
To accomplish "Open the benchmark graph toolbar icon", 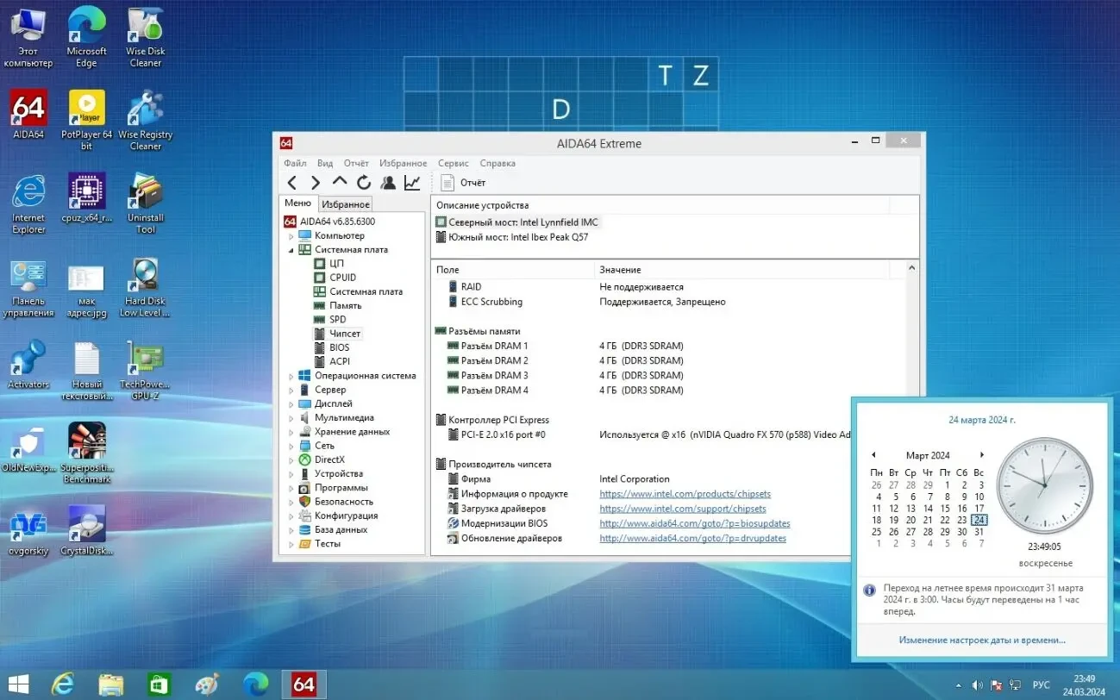I will (411, 182).
